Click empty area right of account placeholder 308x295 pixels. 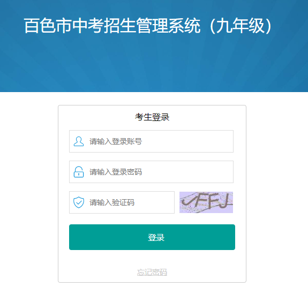186,141
